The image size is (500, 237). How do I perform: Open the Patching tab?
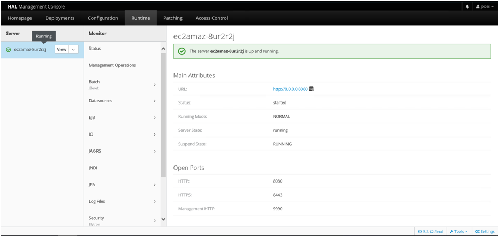[x=173, y=18]
